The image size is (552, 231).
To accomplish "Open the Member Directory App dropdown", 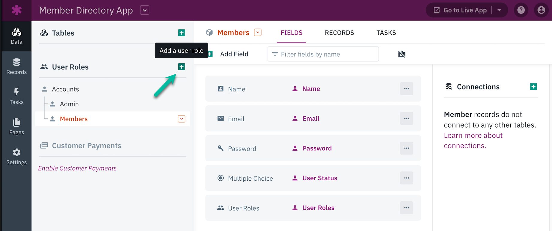I will coord(145,10).
